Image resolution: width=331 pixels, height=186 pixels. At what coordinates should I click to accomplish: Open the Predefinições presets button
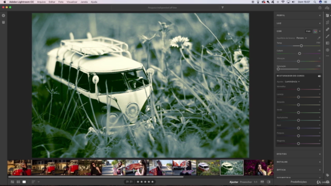(298, 182)
